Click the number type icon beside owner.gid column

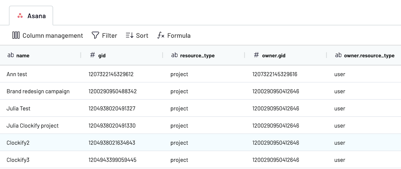tap(256, 55)
